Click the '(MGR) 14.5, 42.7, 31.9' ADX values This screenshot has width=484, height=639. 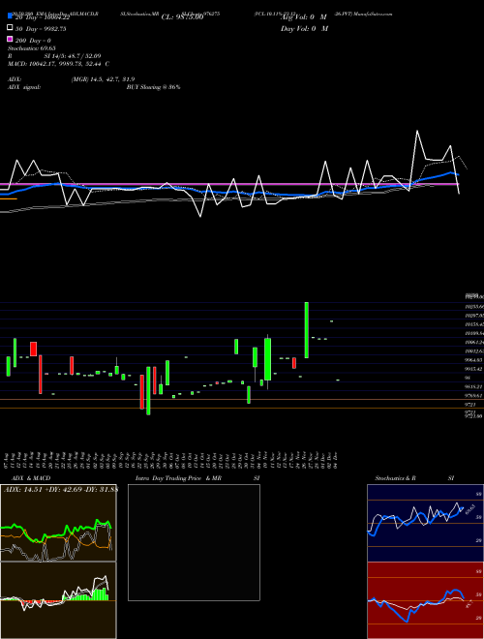pos(103,79)
